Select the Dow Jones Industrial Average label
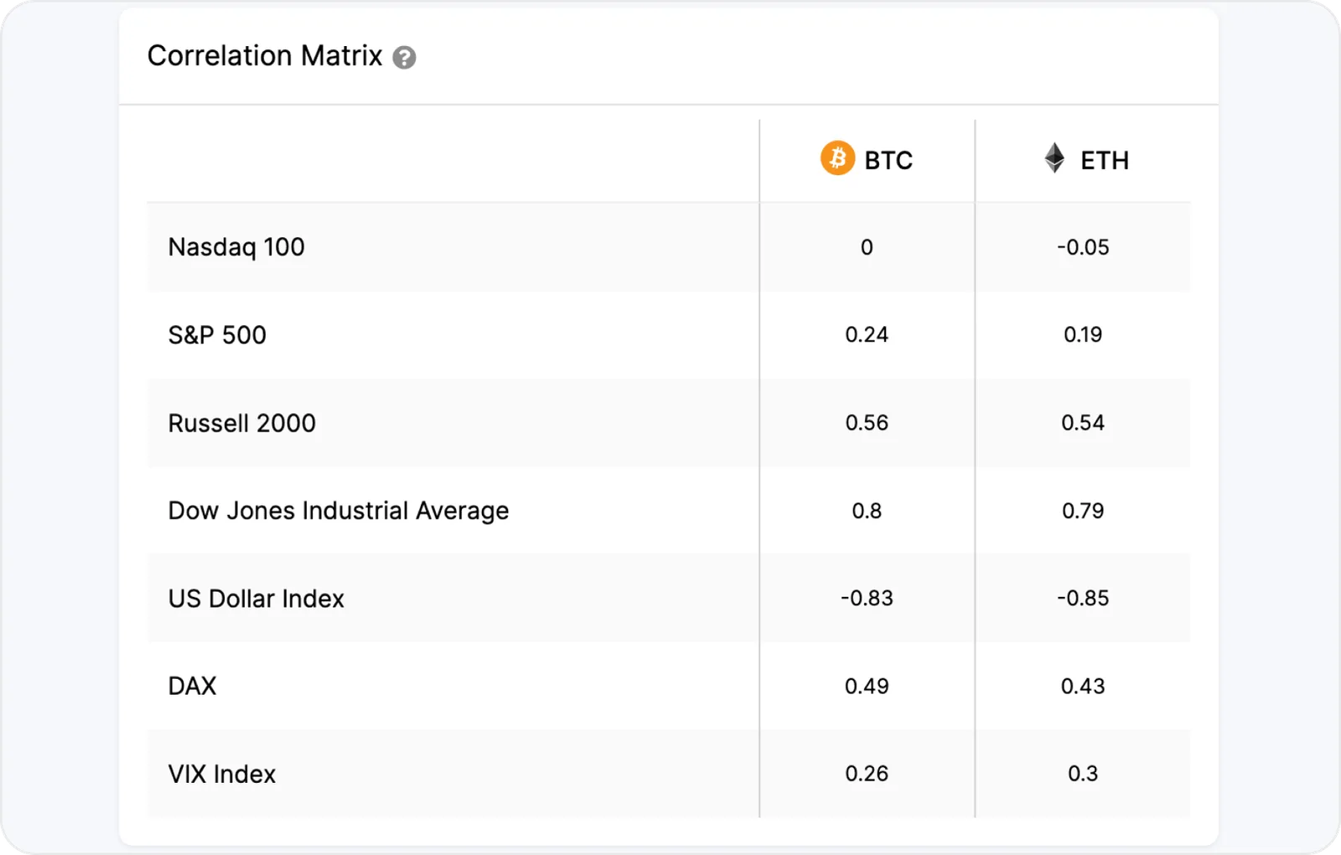The image size is (1341, 855). coord(339,510)
